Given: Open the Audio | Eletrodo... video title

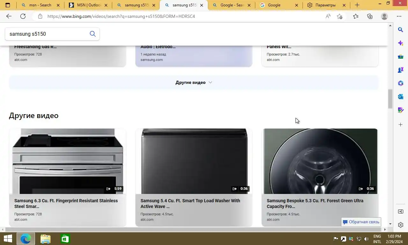Looking at the screenshot, I should coord(158,47).
